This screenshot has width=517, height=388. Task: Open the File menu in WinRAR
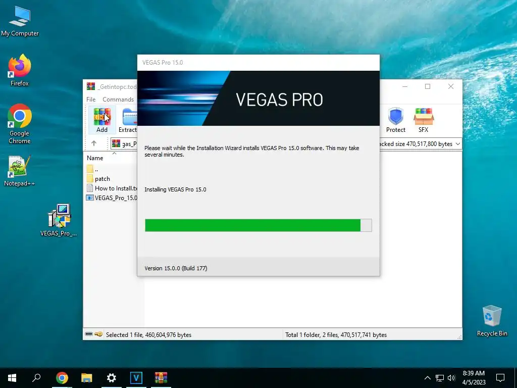[x=91, y=100]
